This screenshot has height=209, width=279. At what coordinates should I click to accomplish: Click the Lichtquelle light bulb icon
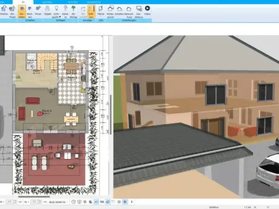[x=57, y=8]
